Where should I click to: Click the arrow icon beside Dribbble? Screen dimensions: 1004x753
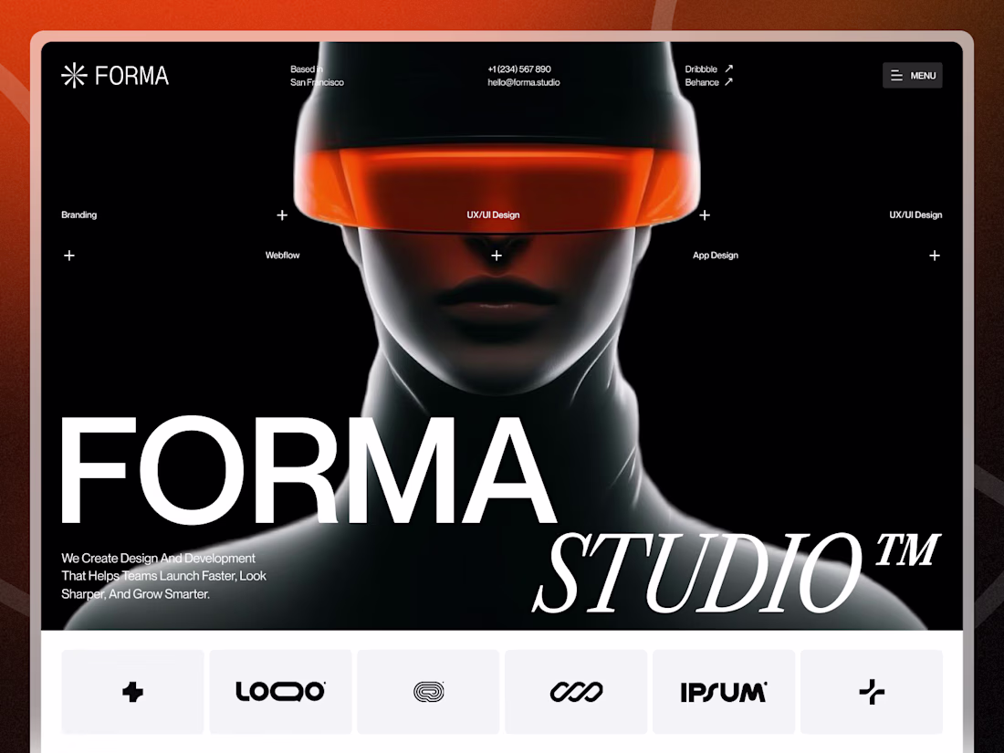(728, 68)
